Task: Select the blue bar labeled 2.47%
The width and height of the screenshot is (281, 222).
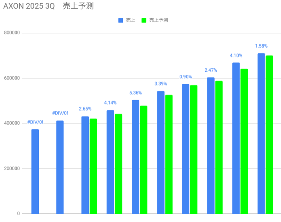Action: [x=211, y=146]
